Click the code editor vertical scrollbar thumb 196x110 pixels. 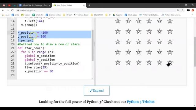(x=92, y=45)
